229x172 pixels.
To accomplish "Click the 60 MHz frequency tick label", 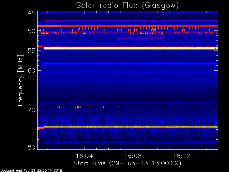I will coord(31,70).
